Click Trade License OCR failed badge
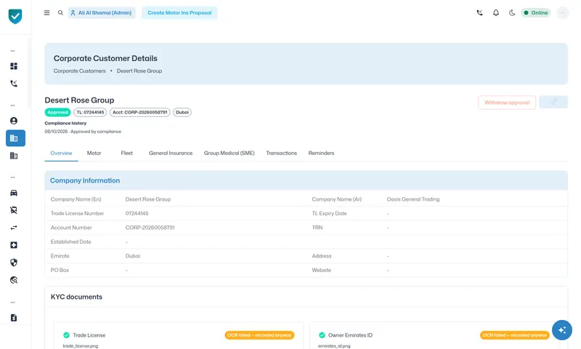This screenshot has width=581, height=349. click(259, 335)
